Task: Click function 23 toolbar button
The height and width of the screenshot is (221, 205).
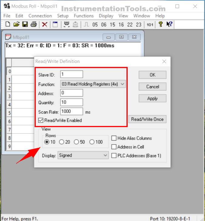Action: pos(139,25)
